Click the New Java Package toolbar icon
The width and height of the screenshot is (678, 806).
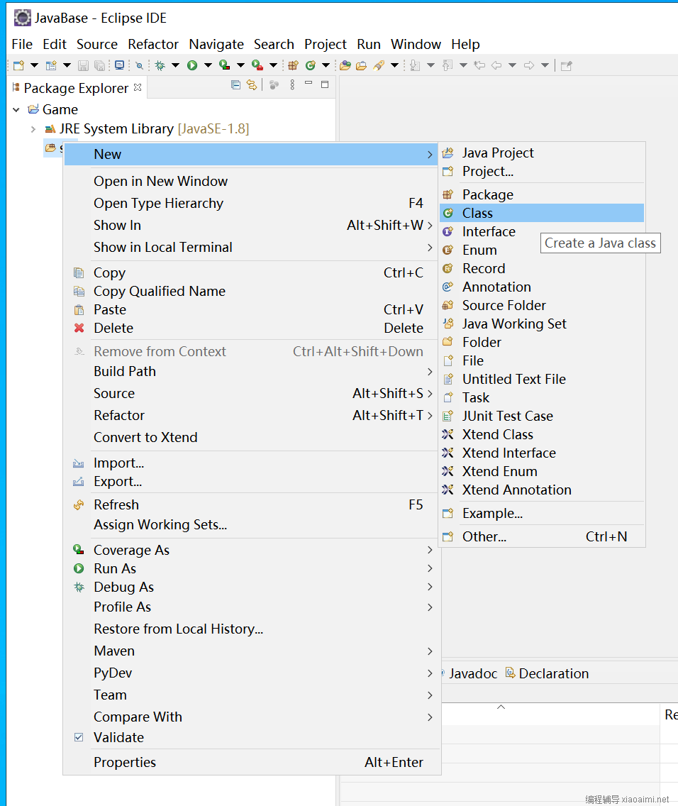294,65
